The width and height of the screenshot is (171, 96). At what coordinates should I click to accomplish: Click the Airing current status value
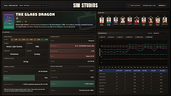pos(26,62)
